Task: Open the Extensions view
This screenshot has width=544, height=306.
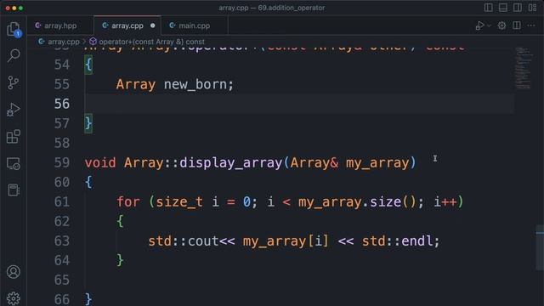Action: click(x=14, y=137)
